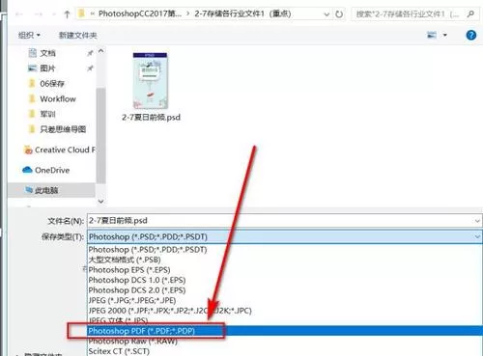Open view options dropdown arrow
This screenshot has width=483, height=356.
(x=445, y=35)
